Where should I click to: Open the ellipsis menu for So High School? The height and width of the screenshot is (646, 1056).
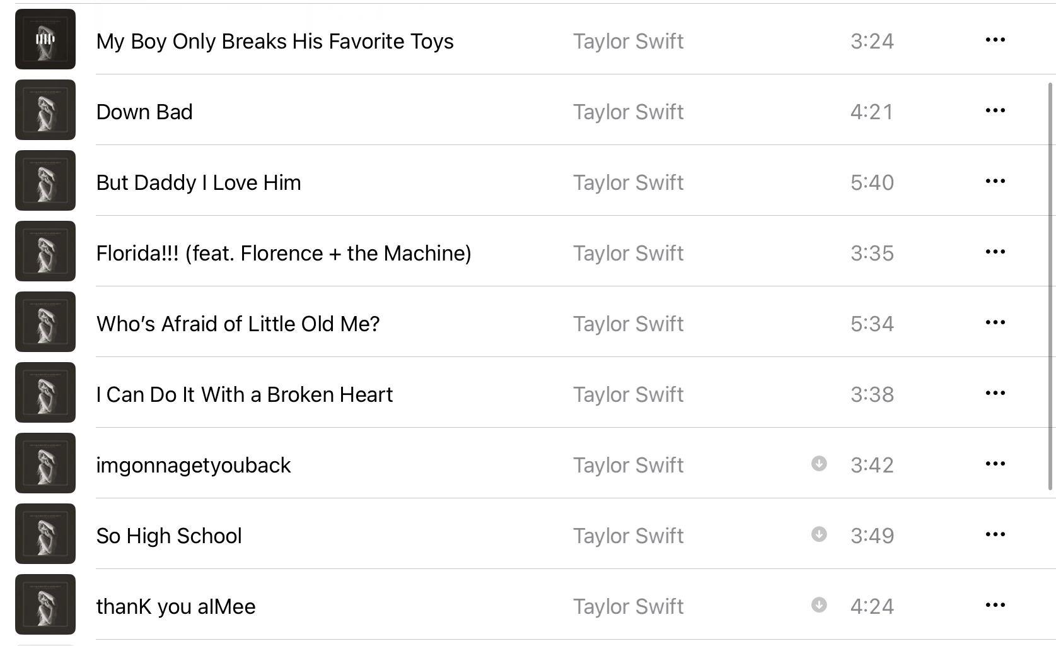tap(995, 534)
